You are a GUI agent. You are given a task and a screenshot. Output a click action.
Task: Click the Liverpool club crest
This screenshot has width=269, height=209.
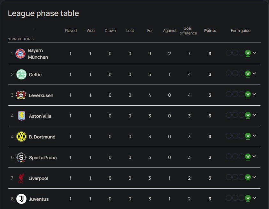coord(21,178)
